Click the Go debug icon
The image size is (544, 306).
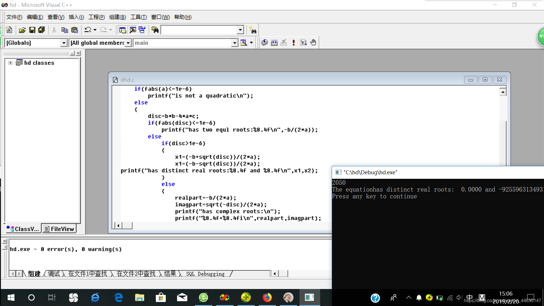303,42
